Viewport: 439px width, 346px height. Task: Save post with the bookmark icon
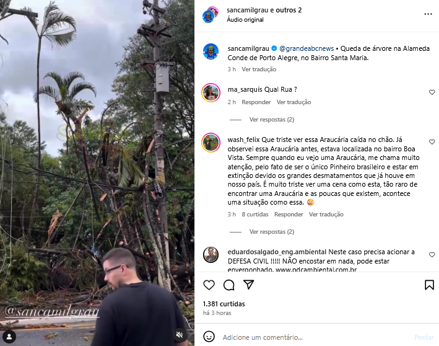pyautogui.click(x=429, y=285)
